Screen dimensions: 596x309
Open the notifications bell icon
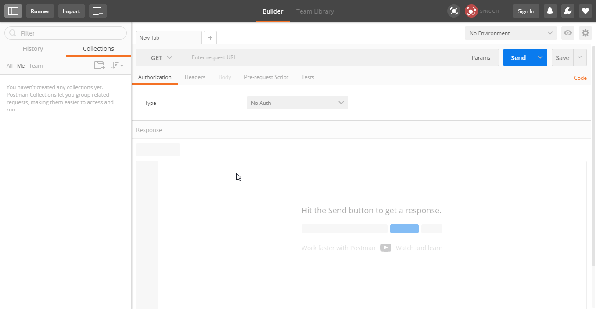tap(550, 11)
